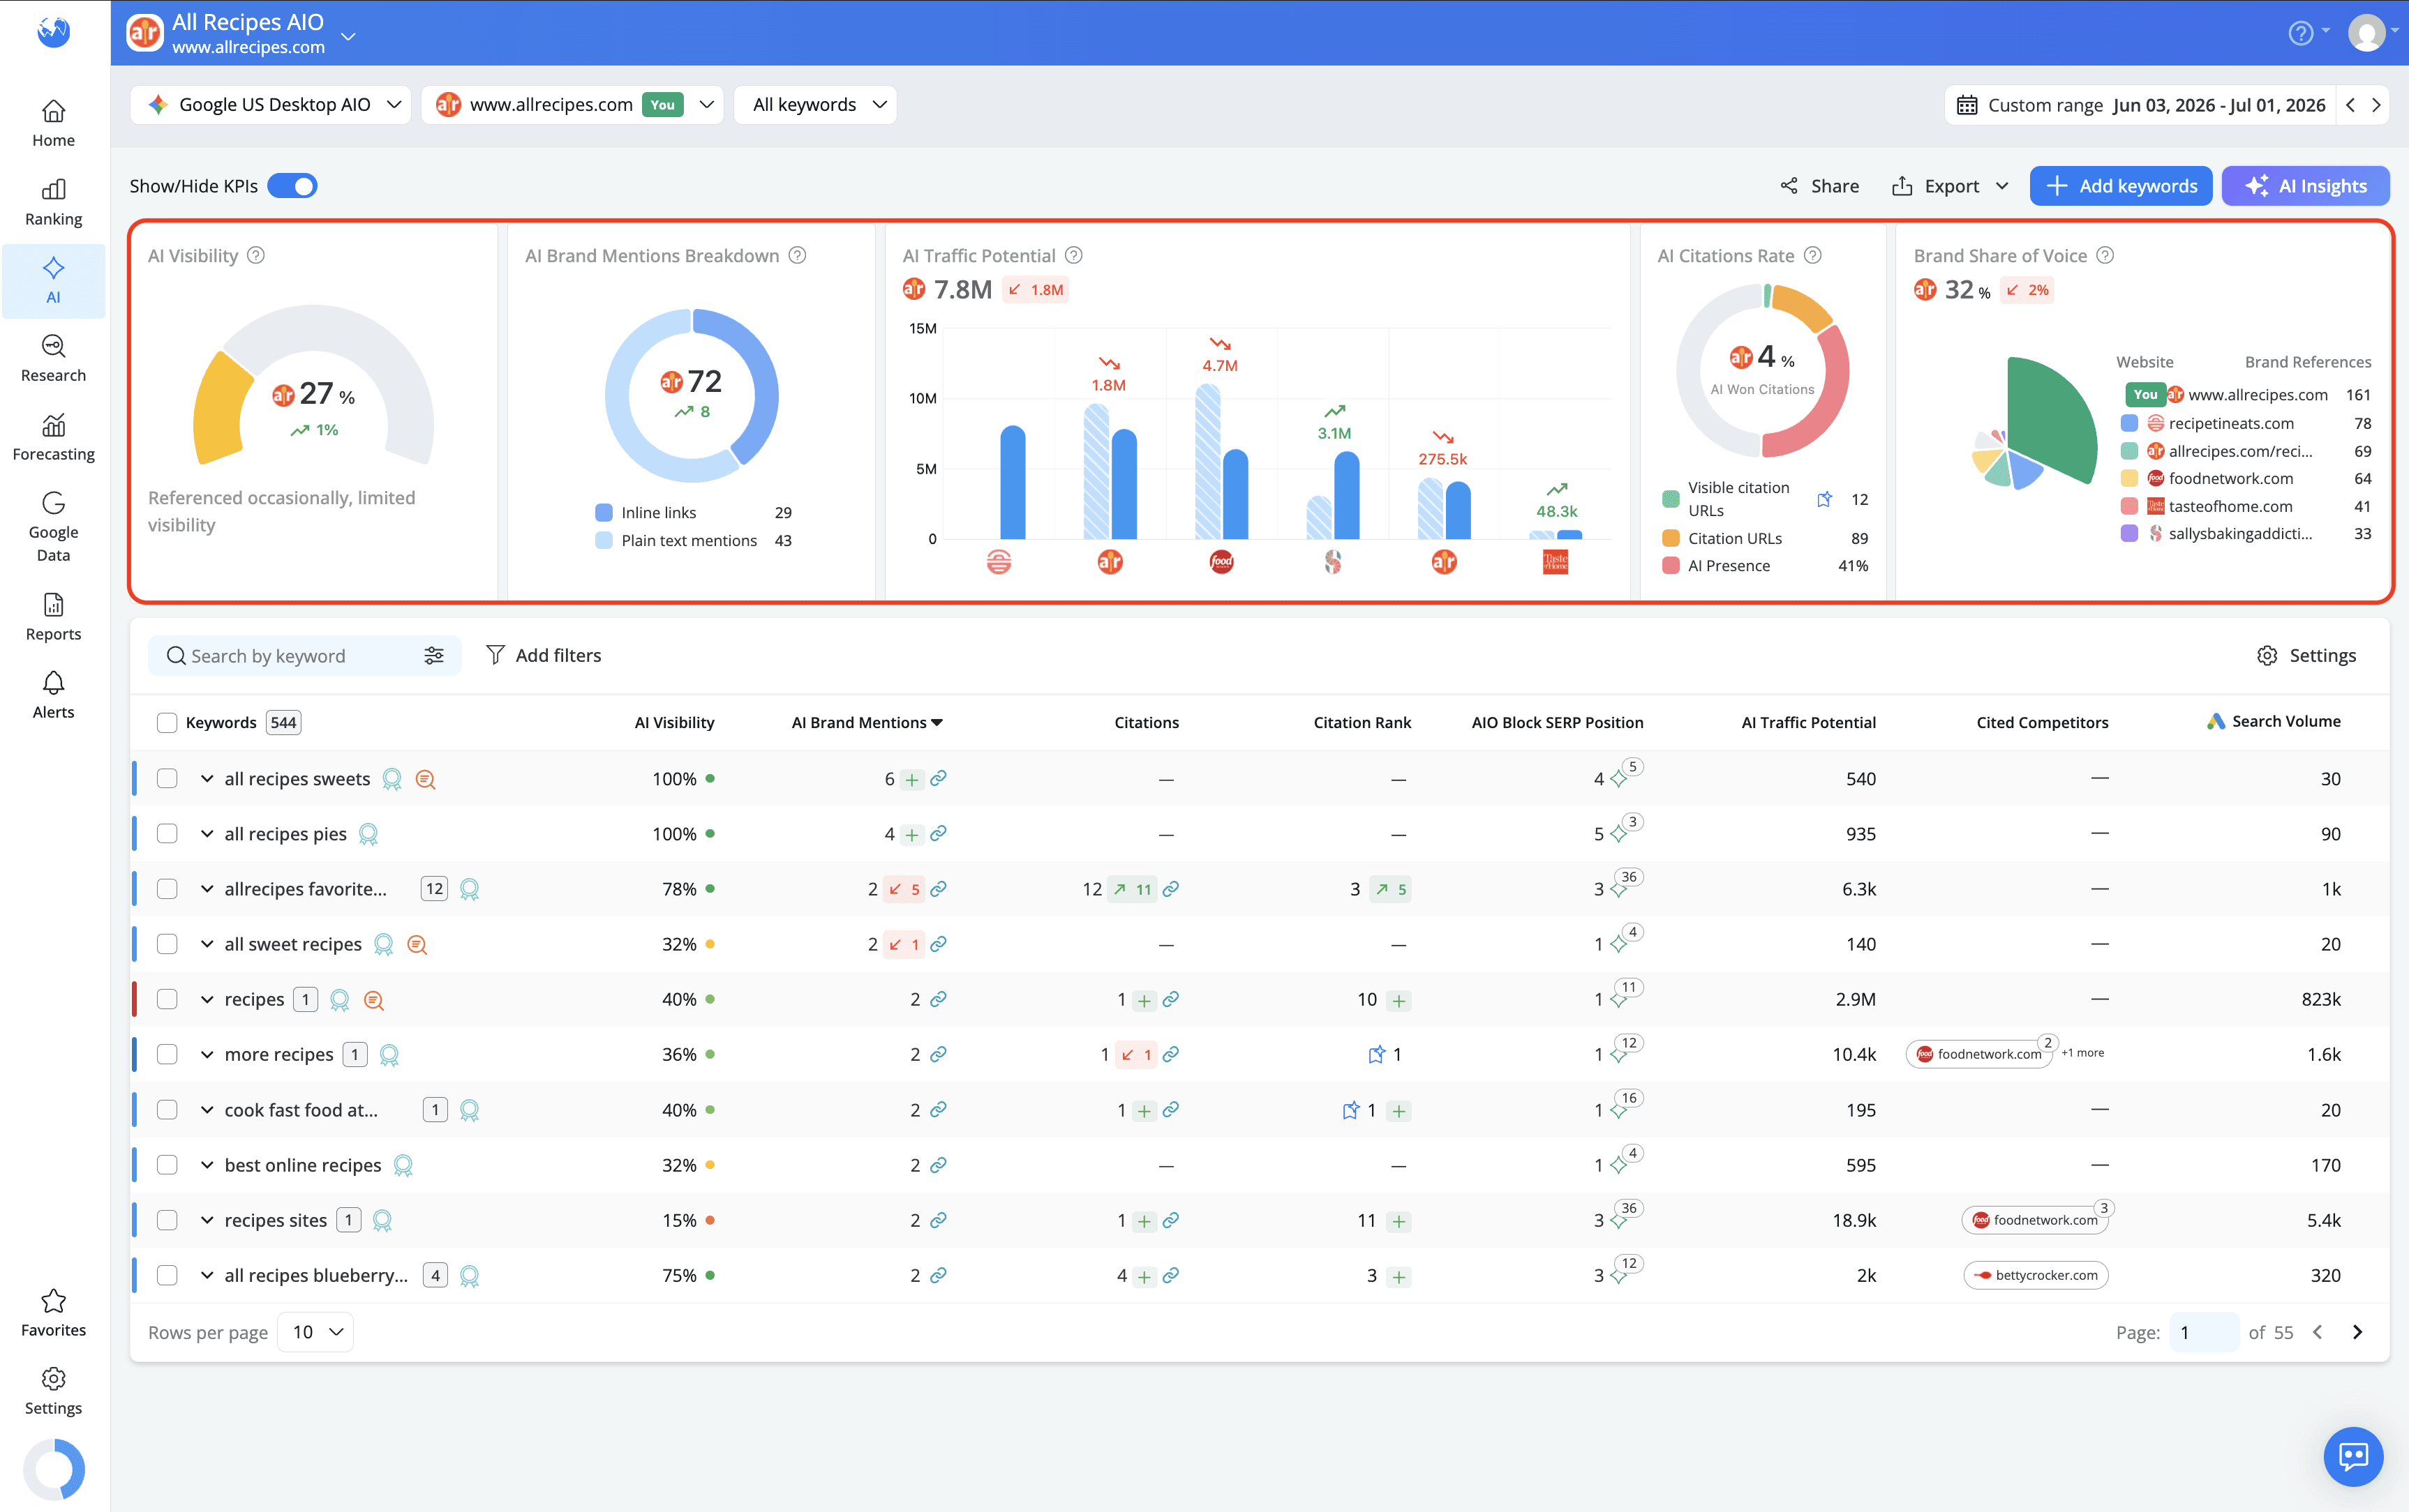Click the AI Brand Mentions Breakdown help icon

tap(798, 255)
